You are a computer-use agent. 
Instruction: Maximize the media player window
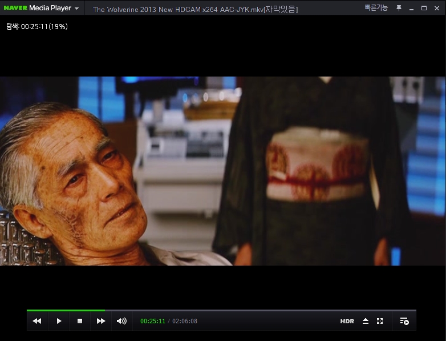(x=424, y=8)
